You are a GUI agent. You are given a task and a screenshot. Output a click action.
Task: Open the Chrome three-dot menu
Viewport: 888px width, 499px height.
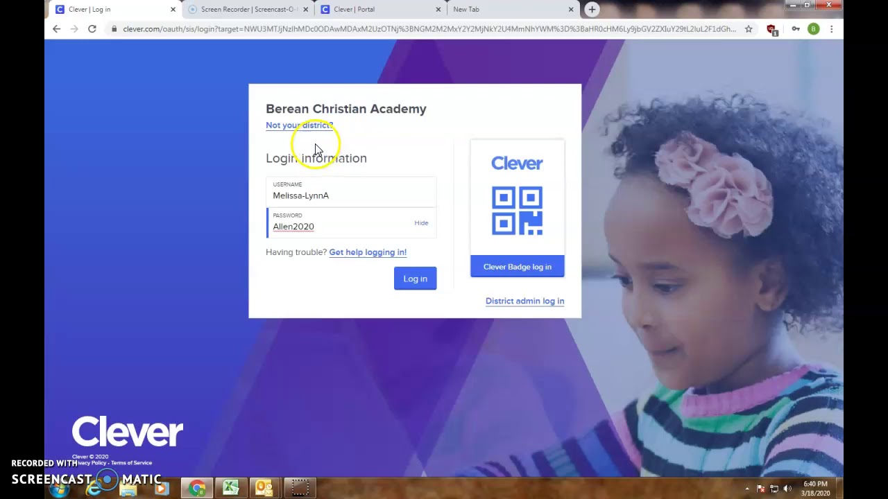tap(831, 29)
